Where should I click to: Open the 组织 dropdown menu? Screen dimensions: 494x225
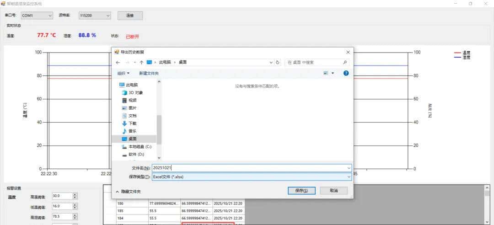tap(123, 74)
